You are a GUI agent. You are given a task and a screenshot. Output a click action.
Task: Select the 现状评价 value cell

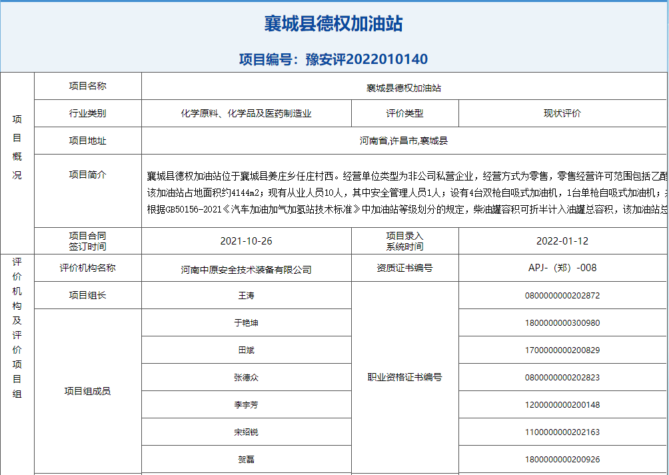[x=564, y=113]
